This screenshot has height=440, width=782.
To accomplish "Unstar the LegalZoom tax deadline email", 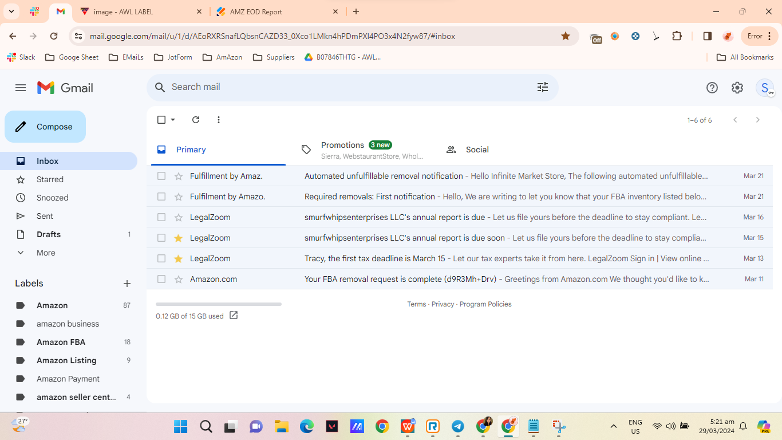I will pyautogui.click(x=179, y=258).
